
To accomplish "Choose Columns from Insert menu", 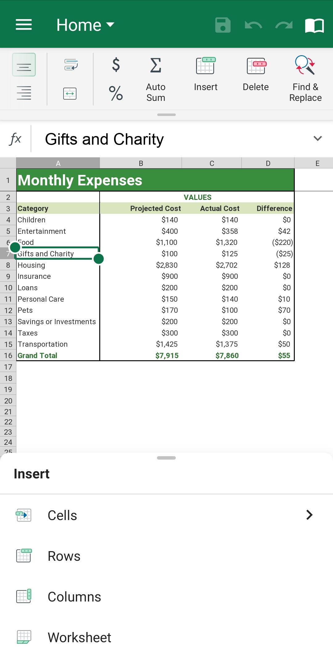I will pos(166,597).
